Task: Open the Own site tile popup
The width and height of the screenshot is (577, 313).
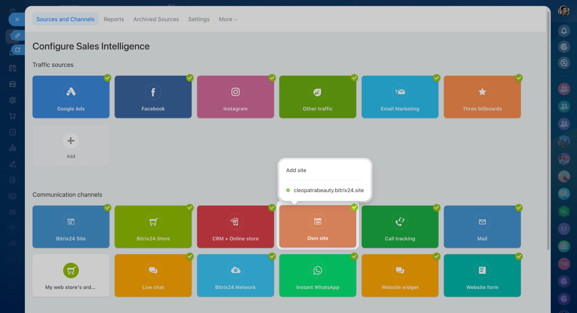Action: click(x=317, y=227)
